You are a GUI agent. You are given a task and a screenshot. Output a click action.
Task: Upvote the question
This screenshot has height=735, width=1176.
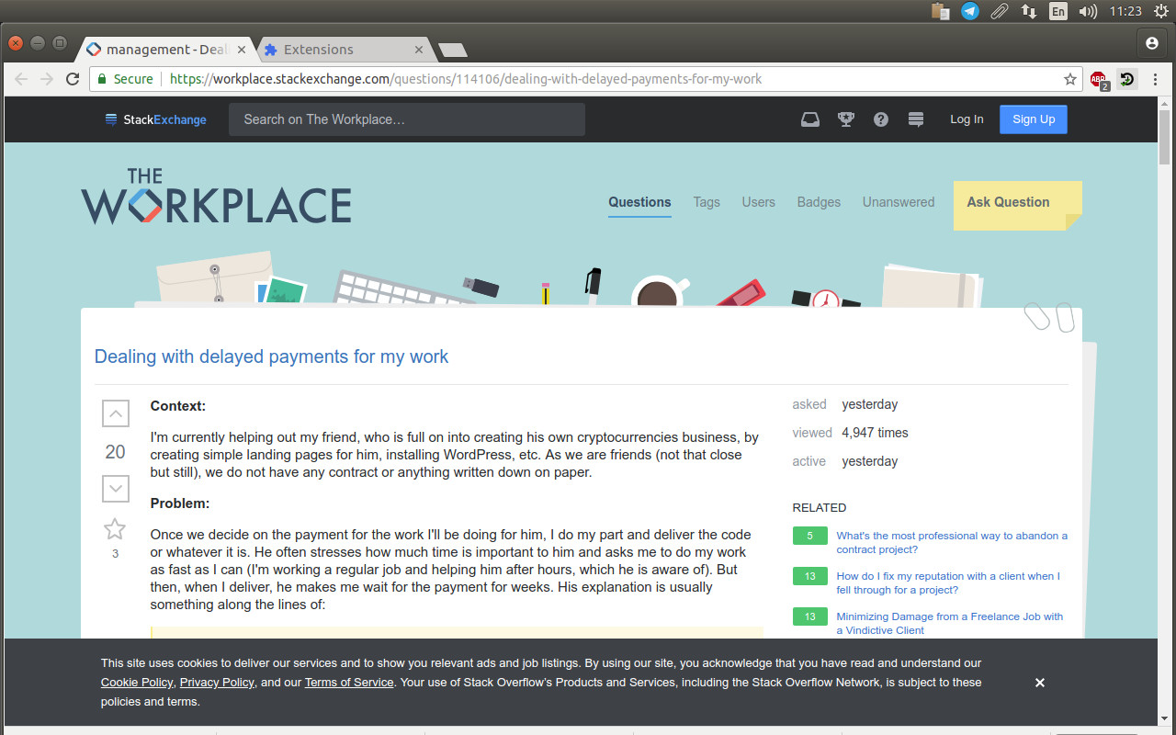pos(115,414)
